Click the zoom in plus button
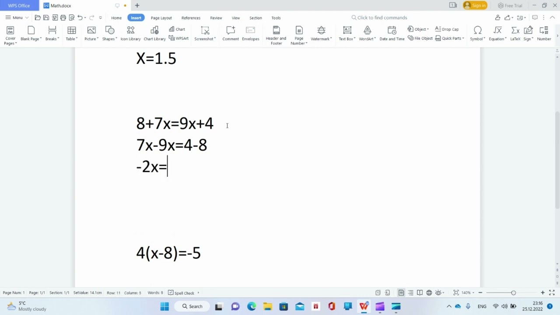This screenshot has width=560, height=315. pos(542,293)
